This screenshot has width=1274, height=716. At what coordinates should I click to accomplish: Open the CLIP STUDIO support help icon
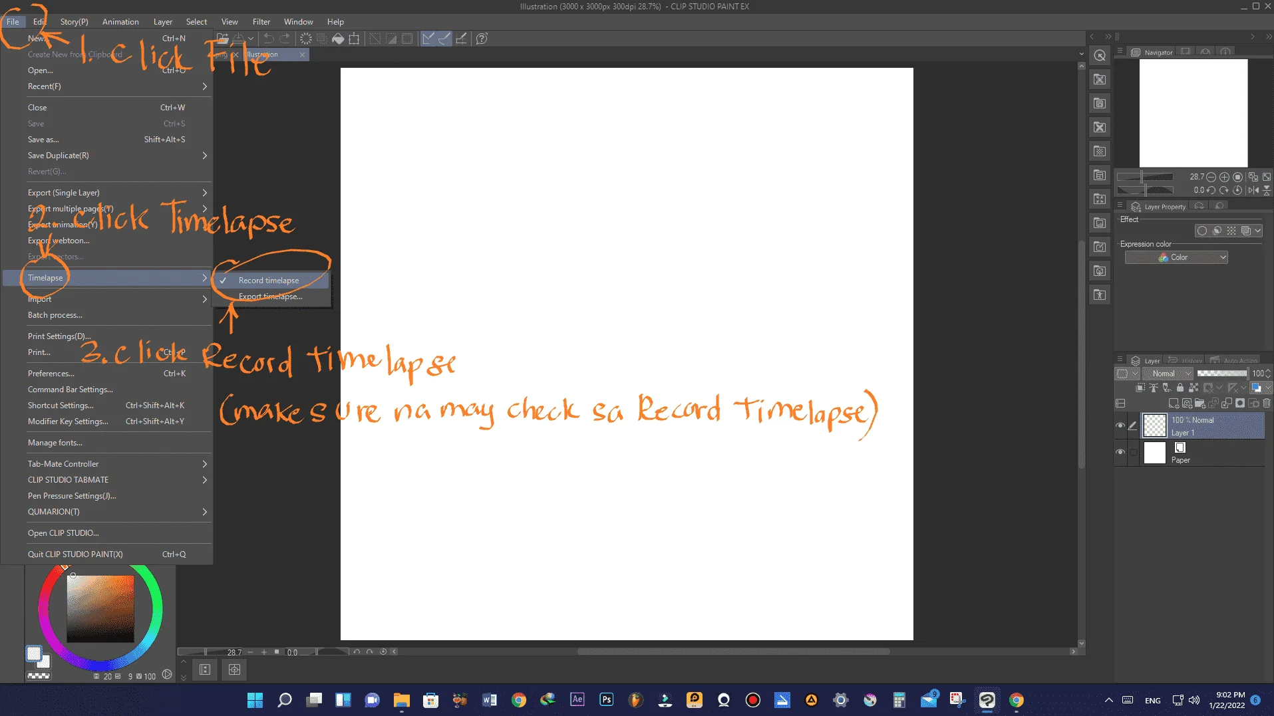(x=482, y=39)
